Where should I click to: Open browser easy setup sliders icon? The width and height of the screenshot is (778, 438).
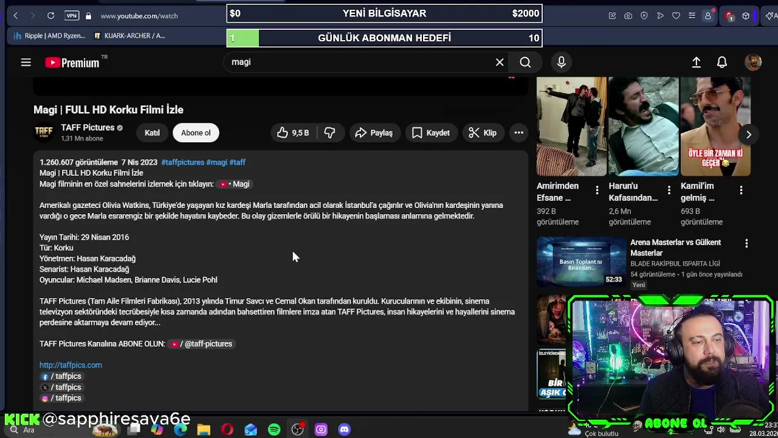(692, 16)
